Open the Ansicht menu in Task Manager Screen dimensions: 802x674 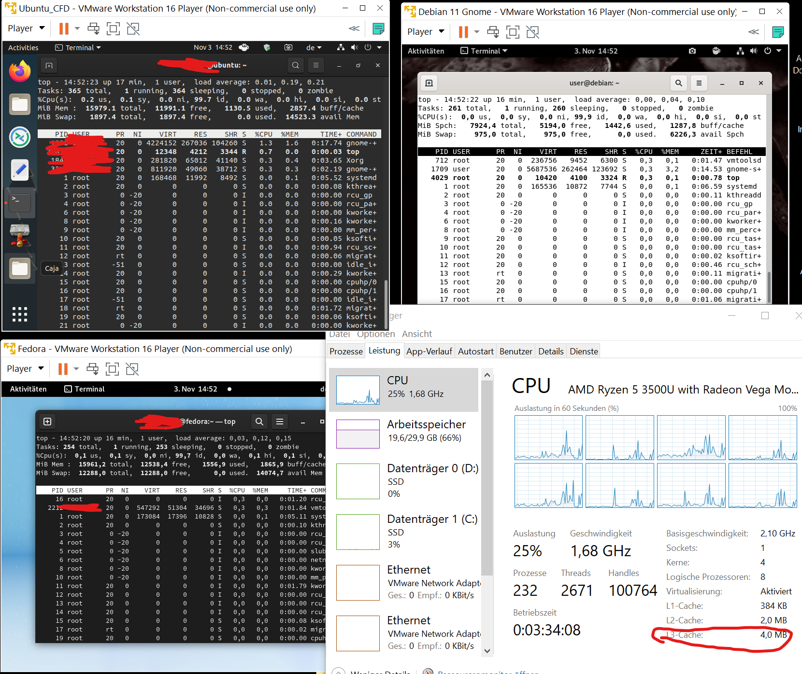coord(417,334)
